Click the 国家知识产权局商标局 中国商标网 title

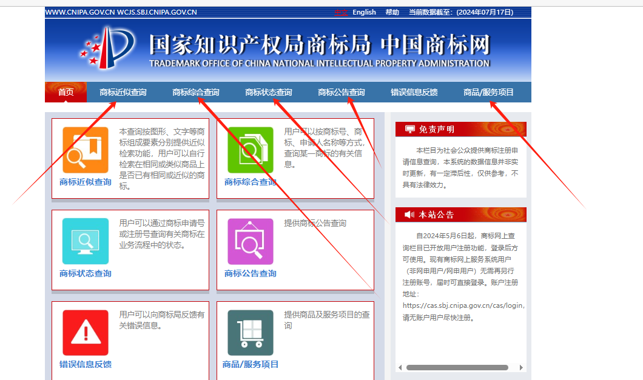[x=320, y=44]
